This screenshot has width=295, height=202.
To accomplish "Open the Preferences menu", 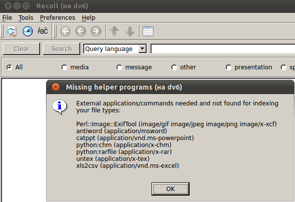I will click(x=57, y=18).
